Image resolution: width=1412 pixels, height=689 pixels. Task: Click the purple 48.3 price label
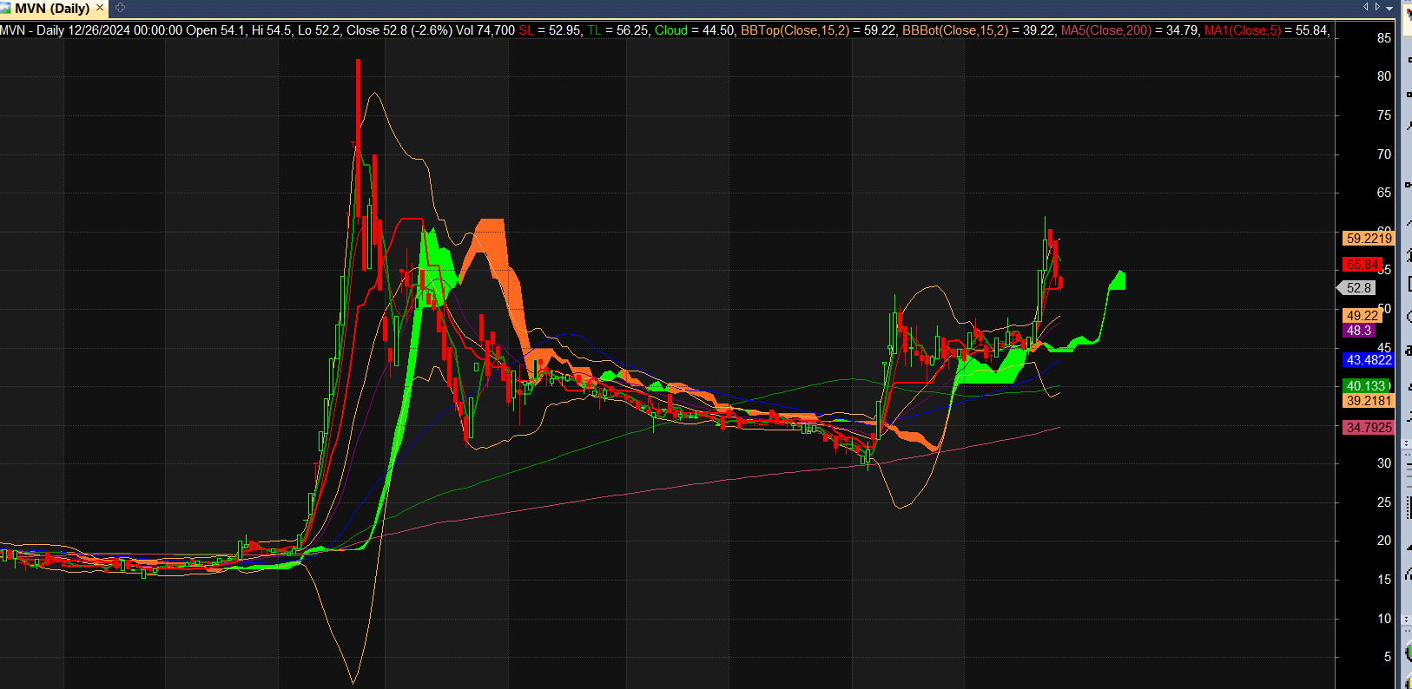coord(1358,331)
